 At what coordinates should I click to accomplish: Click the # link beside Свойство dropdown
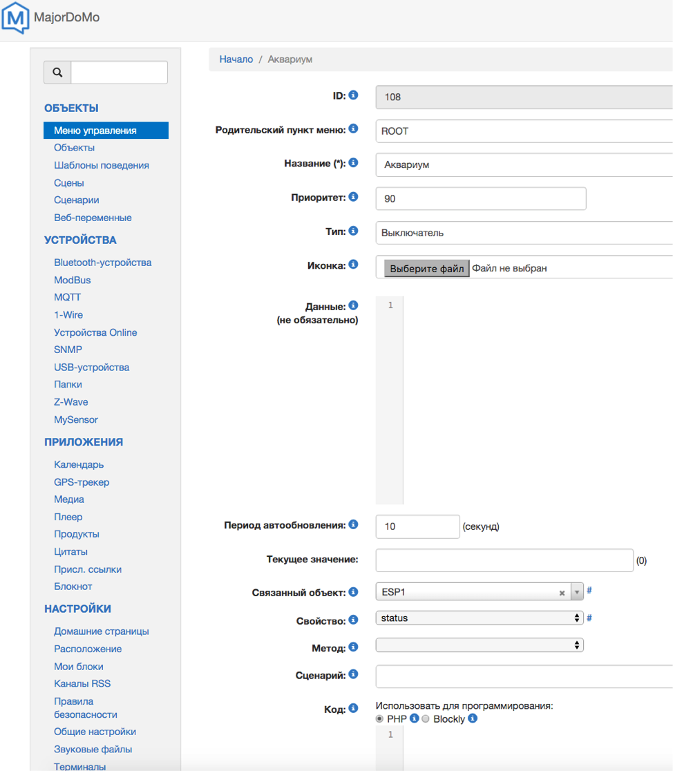[589, 618]
